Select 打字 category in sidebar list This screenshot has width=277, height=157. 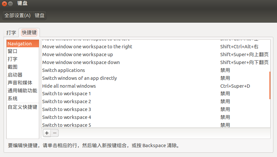[x=23, y=59]
